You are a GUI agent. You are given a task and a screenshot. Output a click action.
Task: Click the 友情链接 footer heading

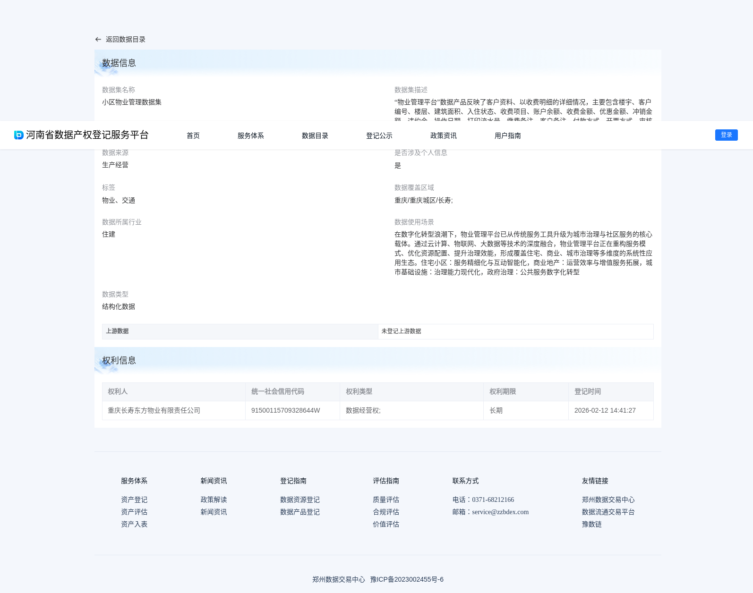click(x=595, y=481)
